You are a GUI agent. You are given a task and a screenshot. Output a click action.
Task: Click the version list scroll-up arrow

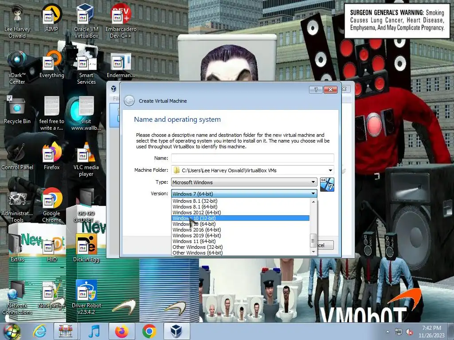pos(313,202)
